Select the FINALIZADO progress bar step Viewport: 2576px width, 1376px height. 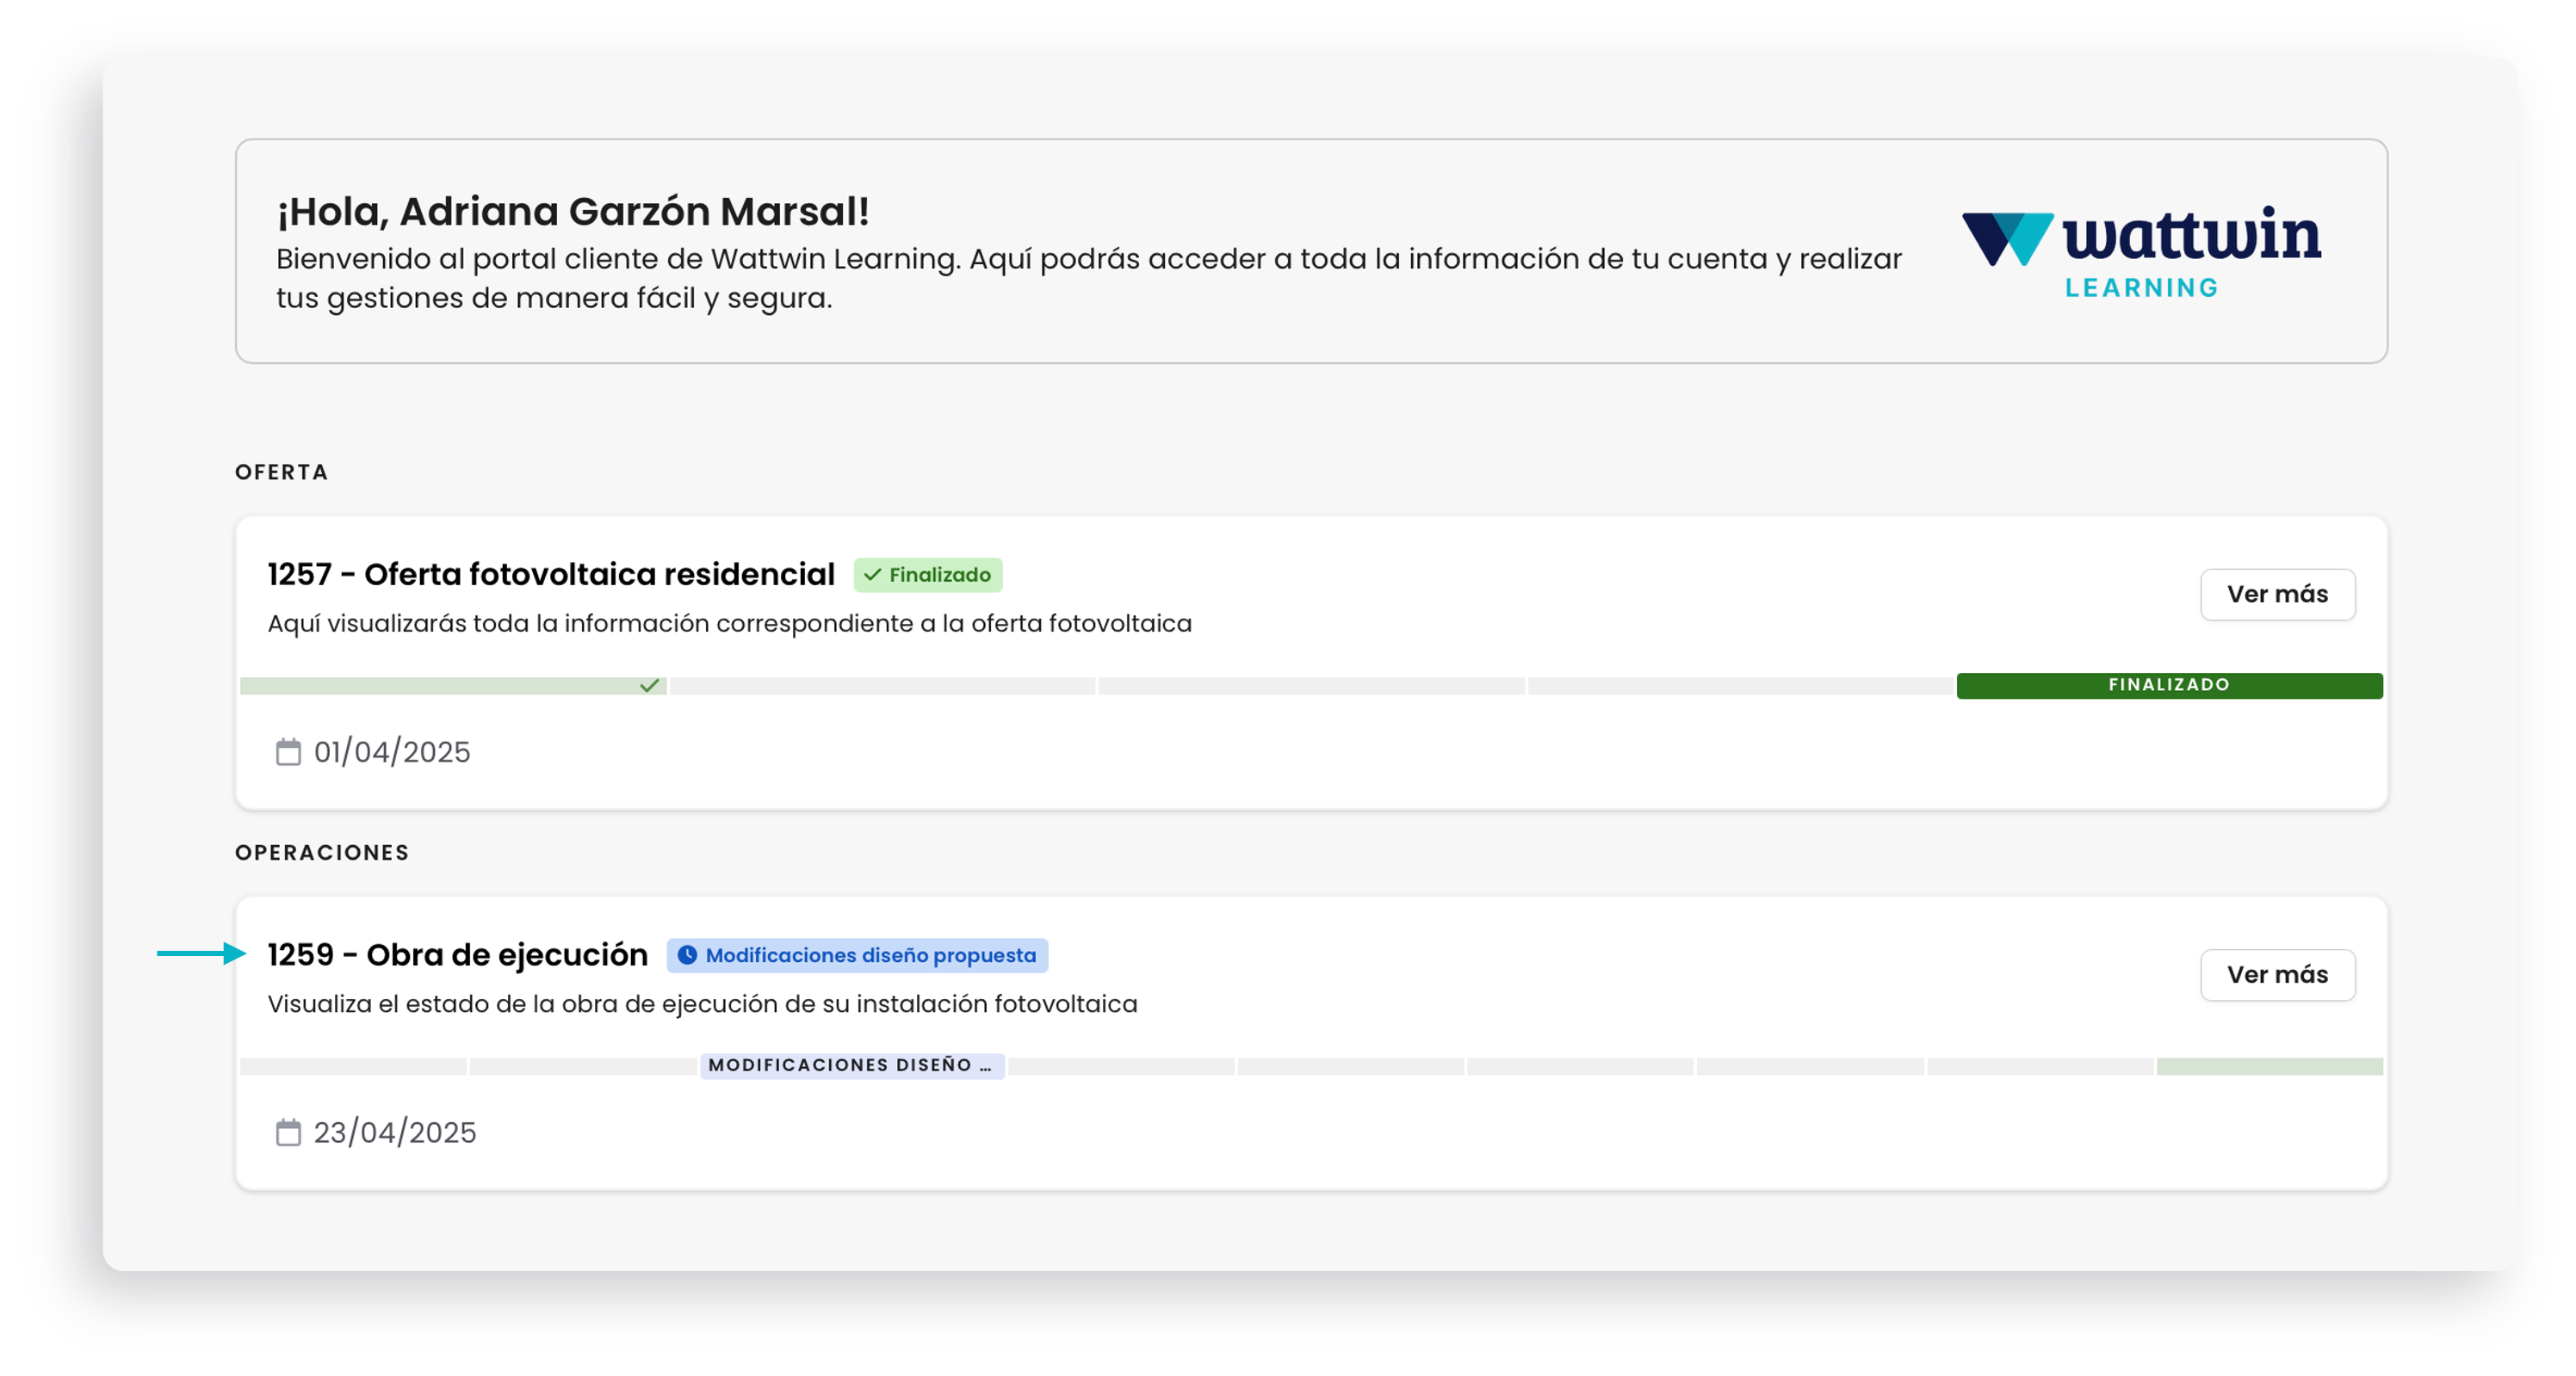2169,686
